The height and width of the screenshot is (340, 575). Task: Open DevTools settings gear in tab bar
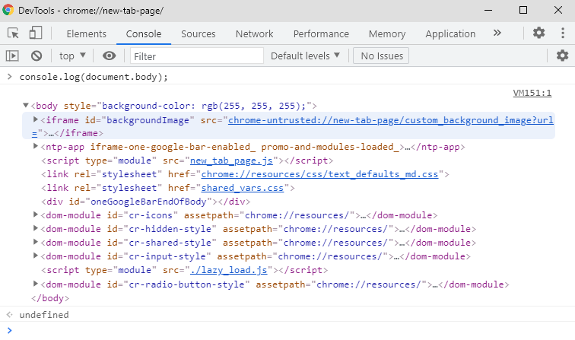click(538, 33)
